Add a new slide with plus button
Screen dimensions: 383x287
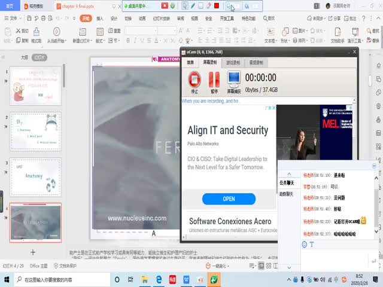[33, 252]
